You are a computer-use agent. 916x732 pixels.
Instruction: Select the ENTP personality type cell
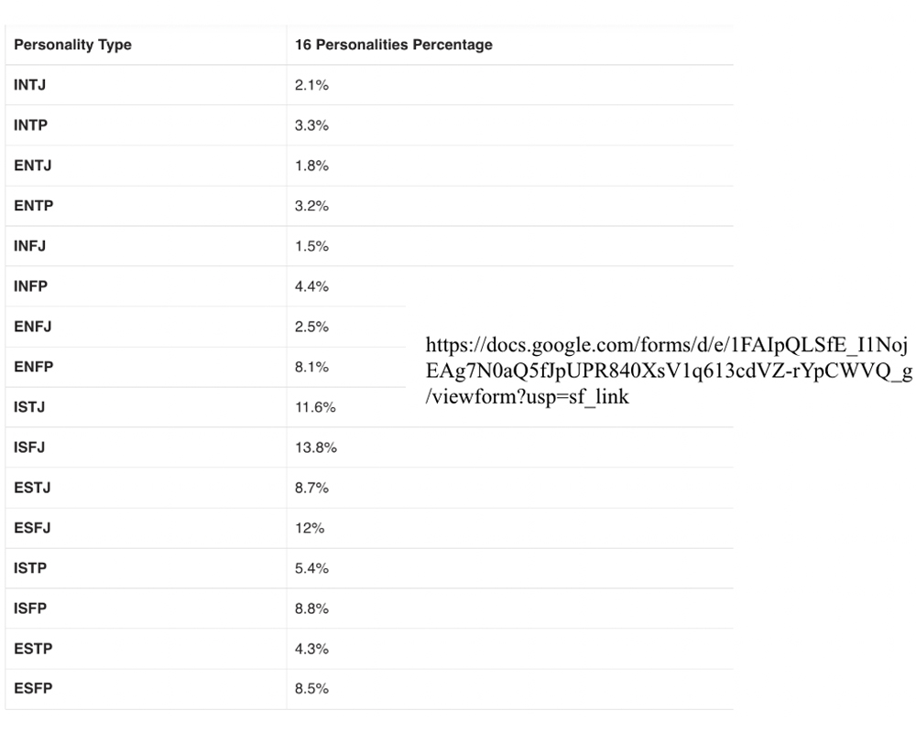[34, 206]
